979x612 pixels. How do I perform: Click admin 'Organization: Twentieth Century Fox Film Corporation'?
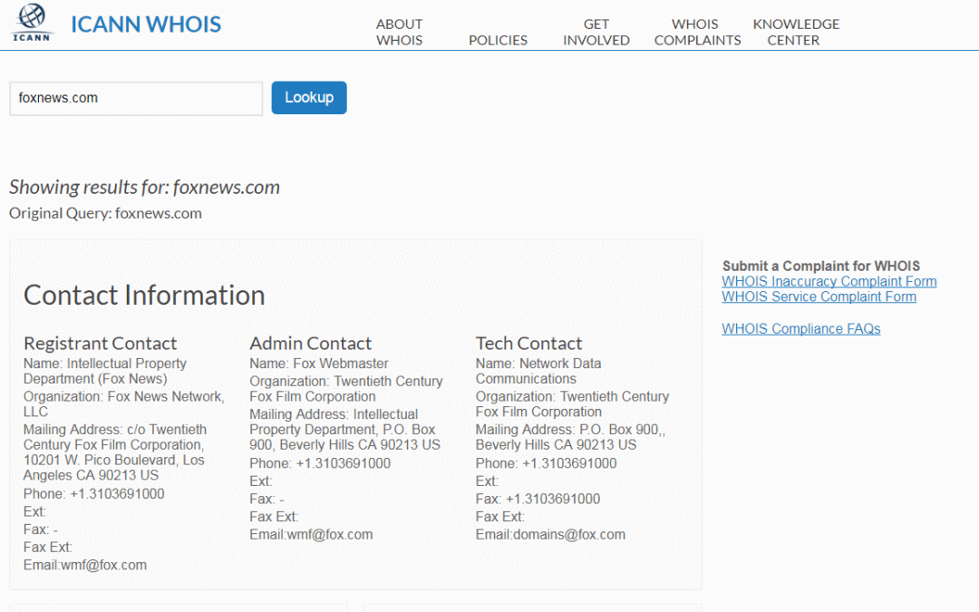pos(346,388)
